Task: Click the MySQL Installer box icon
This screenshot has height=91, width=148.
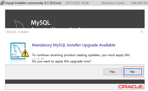Action: click(18, 51)
